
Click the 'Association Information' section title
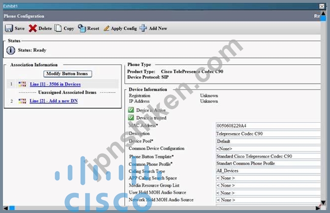pyautogui.click(x=34, y=65)
